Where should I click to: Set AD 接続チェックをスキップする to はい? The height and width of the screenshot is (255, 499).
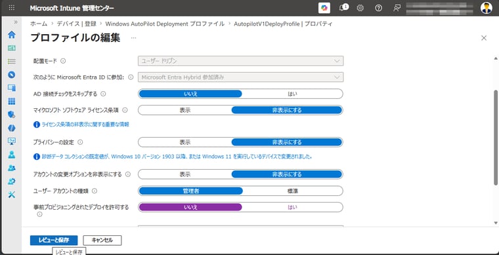(x=292, y=94)
